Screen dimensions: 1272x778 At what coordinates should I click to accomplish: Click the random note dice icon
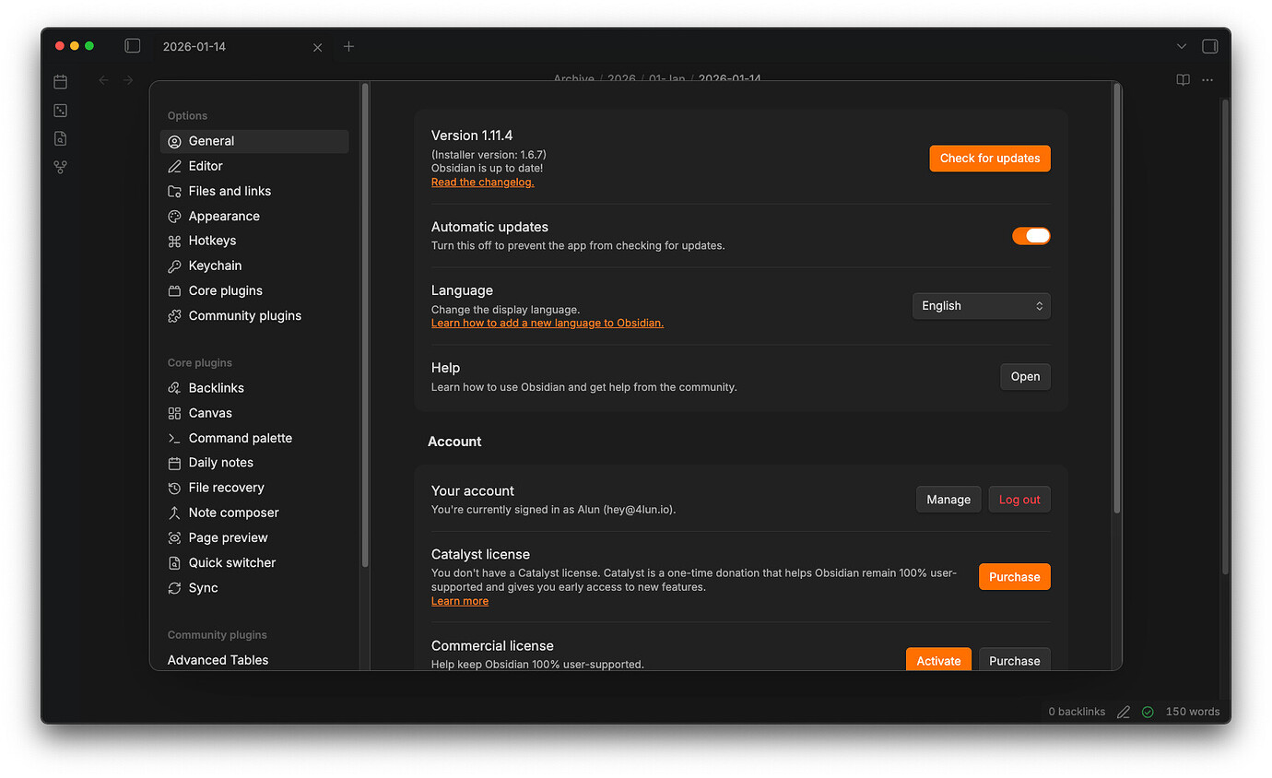60,110
